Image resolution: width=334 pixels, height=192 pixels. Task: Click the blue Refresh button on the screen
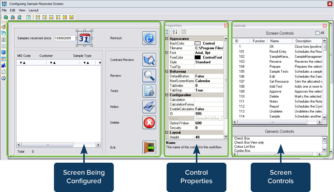pyautogui.click(x=149, y=38)
